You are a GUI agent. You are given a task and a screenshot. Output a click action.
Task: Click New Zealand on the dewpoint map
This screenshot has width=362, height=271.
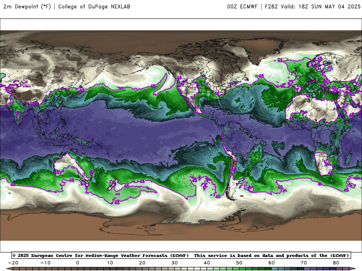coord(113,184)
